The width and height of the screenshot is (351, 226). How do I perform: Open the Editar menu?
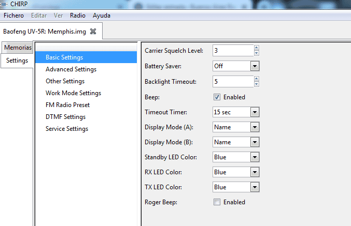click(x=39, y=16)
